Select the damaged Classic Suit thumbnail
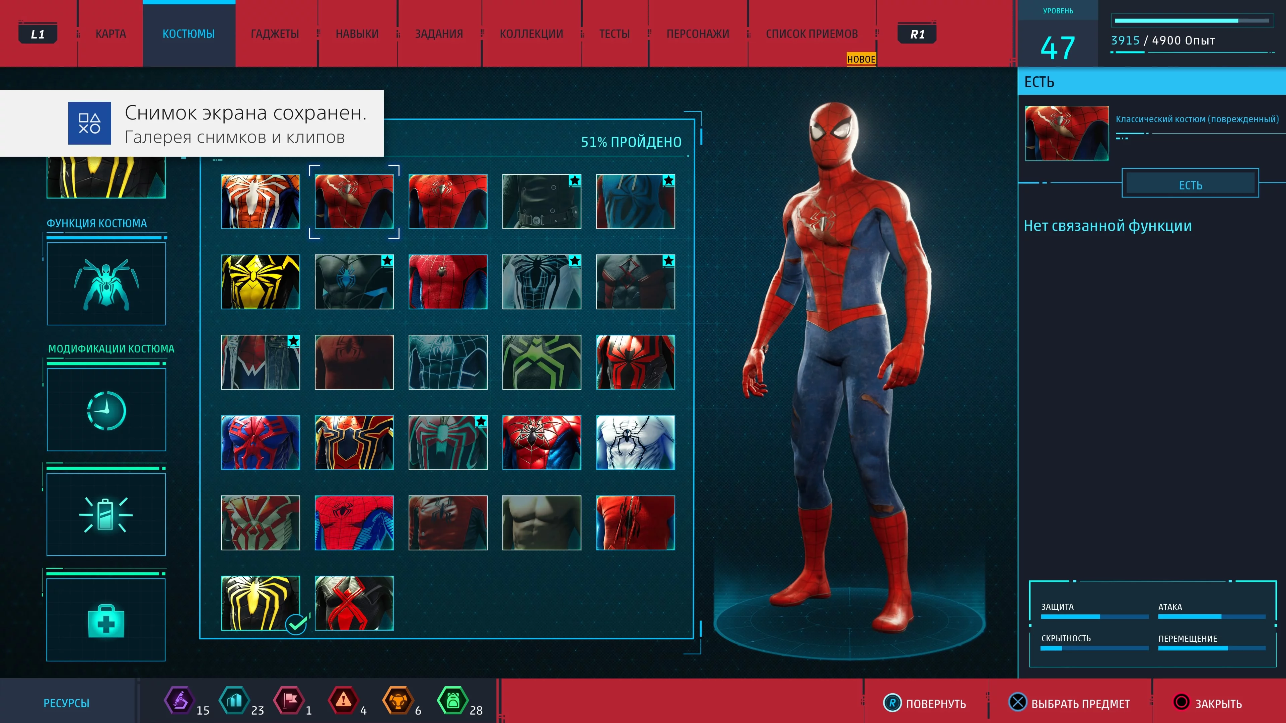This screenshot has height=723, width=1286. point(354,202)
